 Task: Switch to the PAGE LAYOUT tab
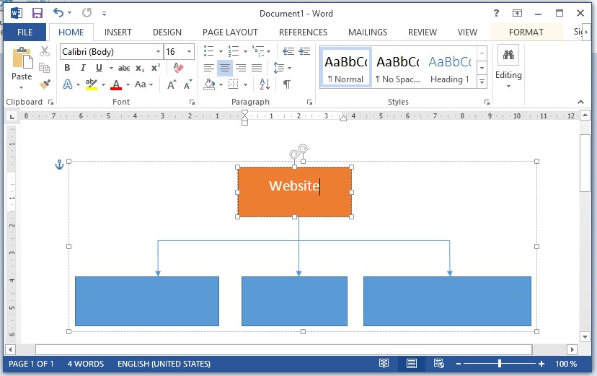(x=230, y=32)
